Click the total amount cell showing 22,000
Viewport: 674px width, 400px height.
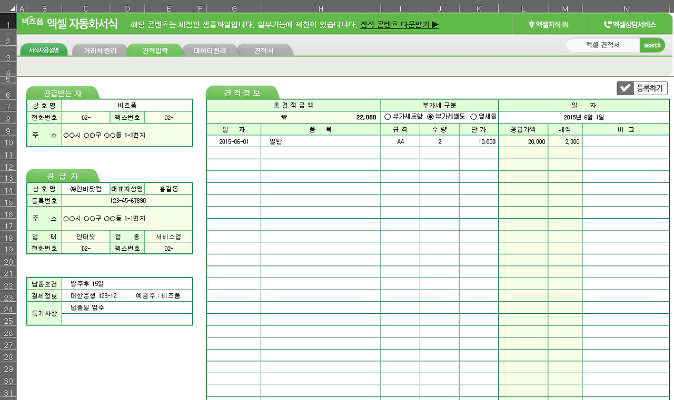293,117
